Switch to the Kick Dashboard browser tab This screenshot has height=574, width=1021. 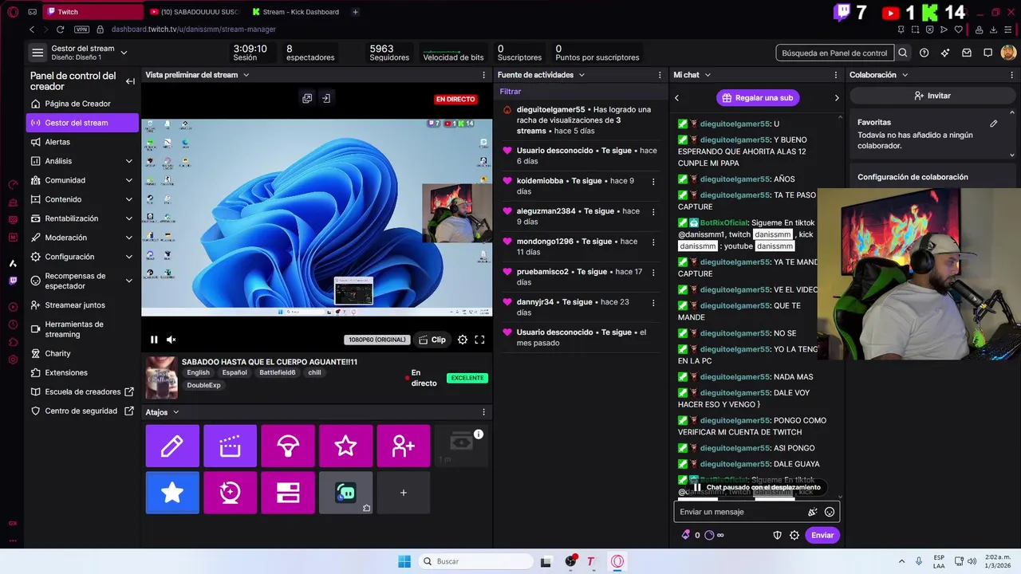(295, 12)
